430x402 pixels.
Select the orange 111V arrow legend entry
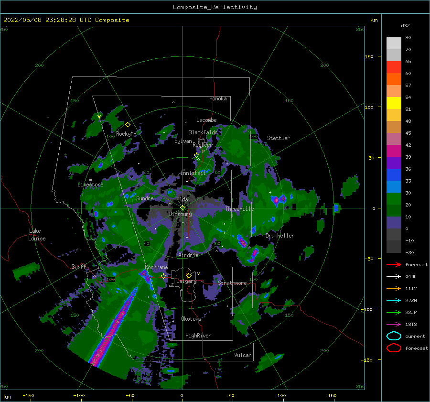pos(394,288)
